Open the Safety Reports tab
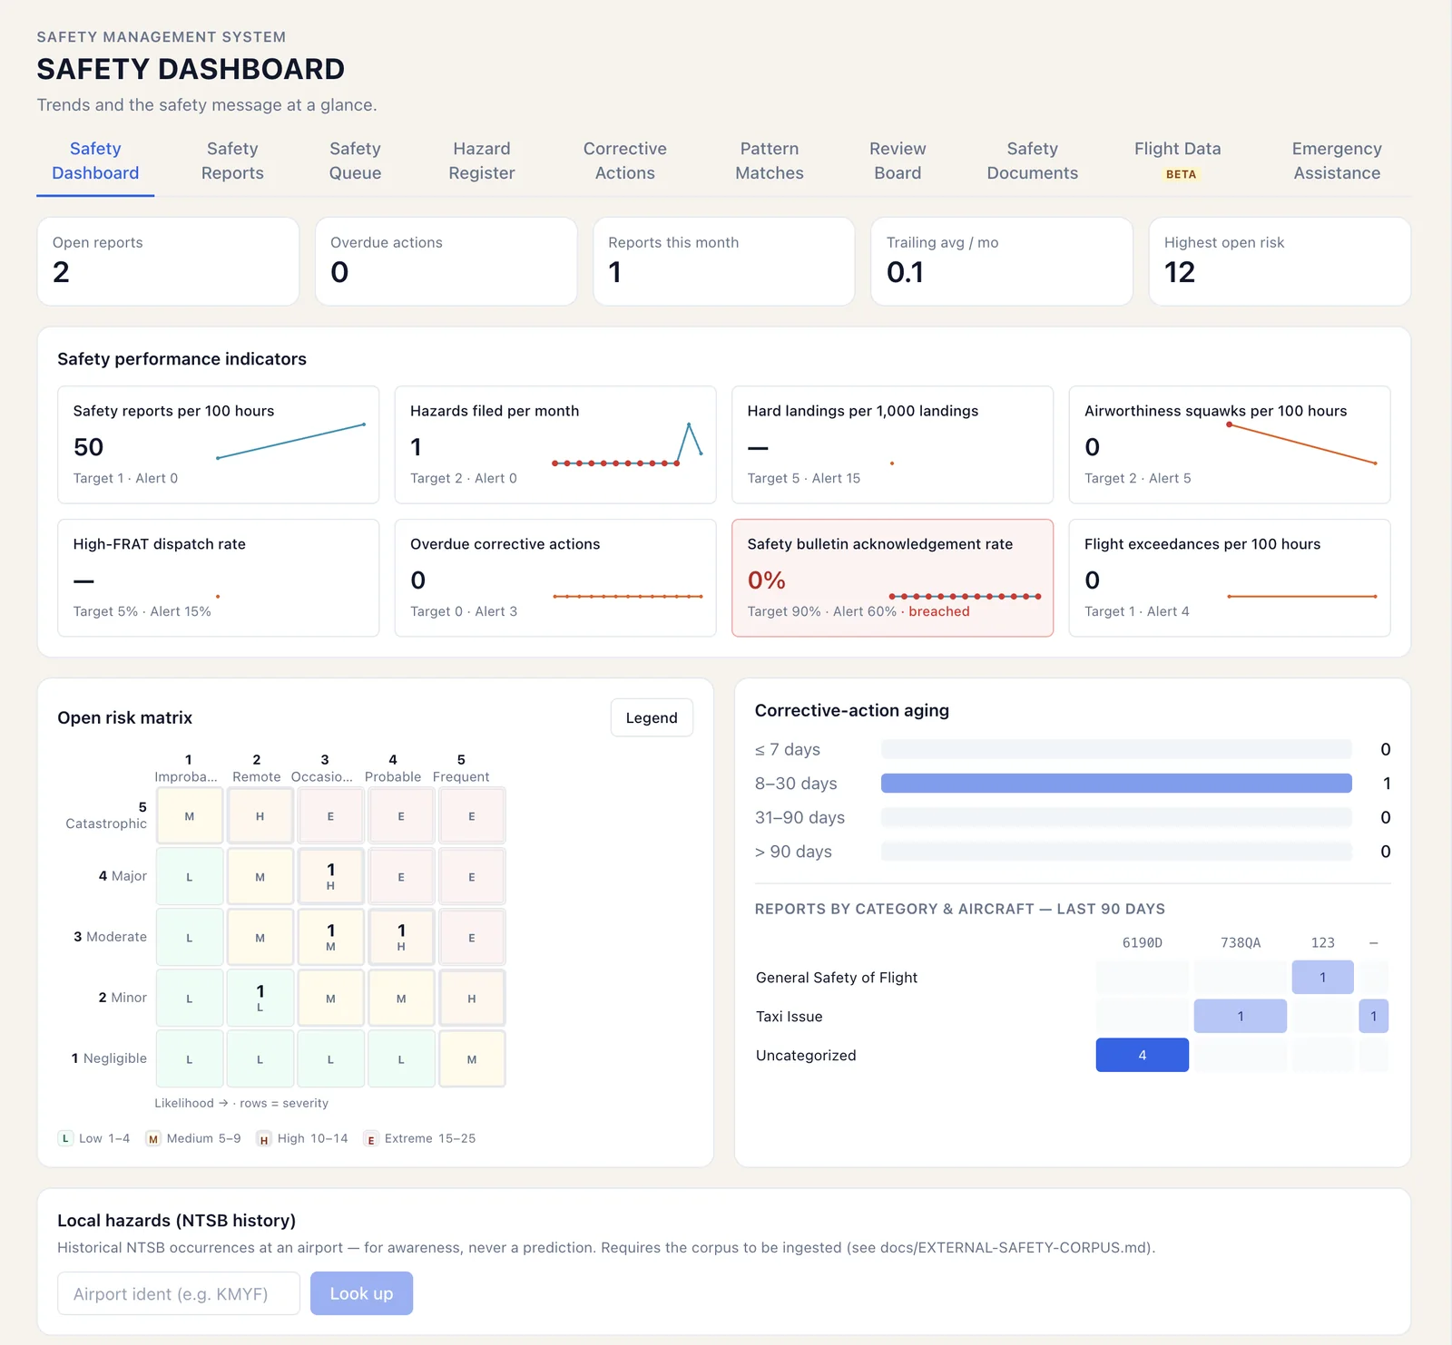Screen dimensions: 1452x1345 coord(232,161)
